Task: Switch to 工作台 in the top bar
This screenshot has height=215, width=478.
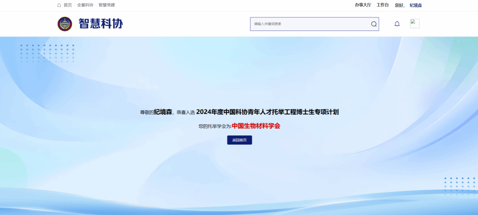Action: pyautogui.click(x=382, y=5)
